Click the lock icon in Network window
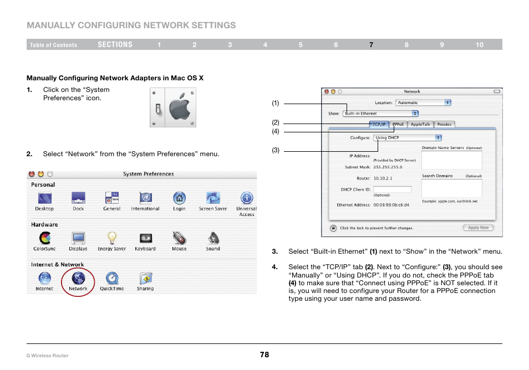 point(333,228)
